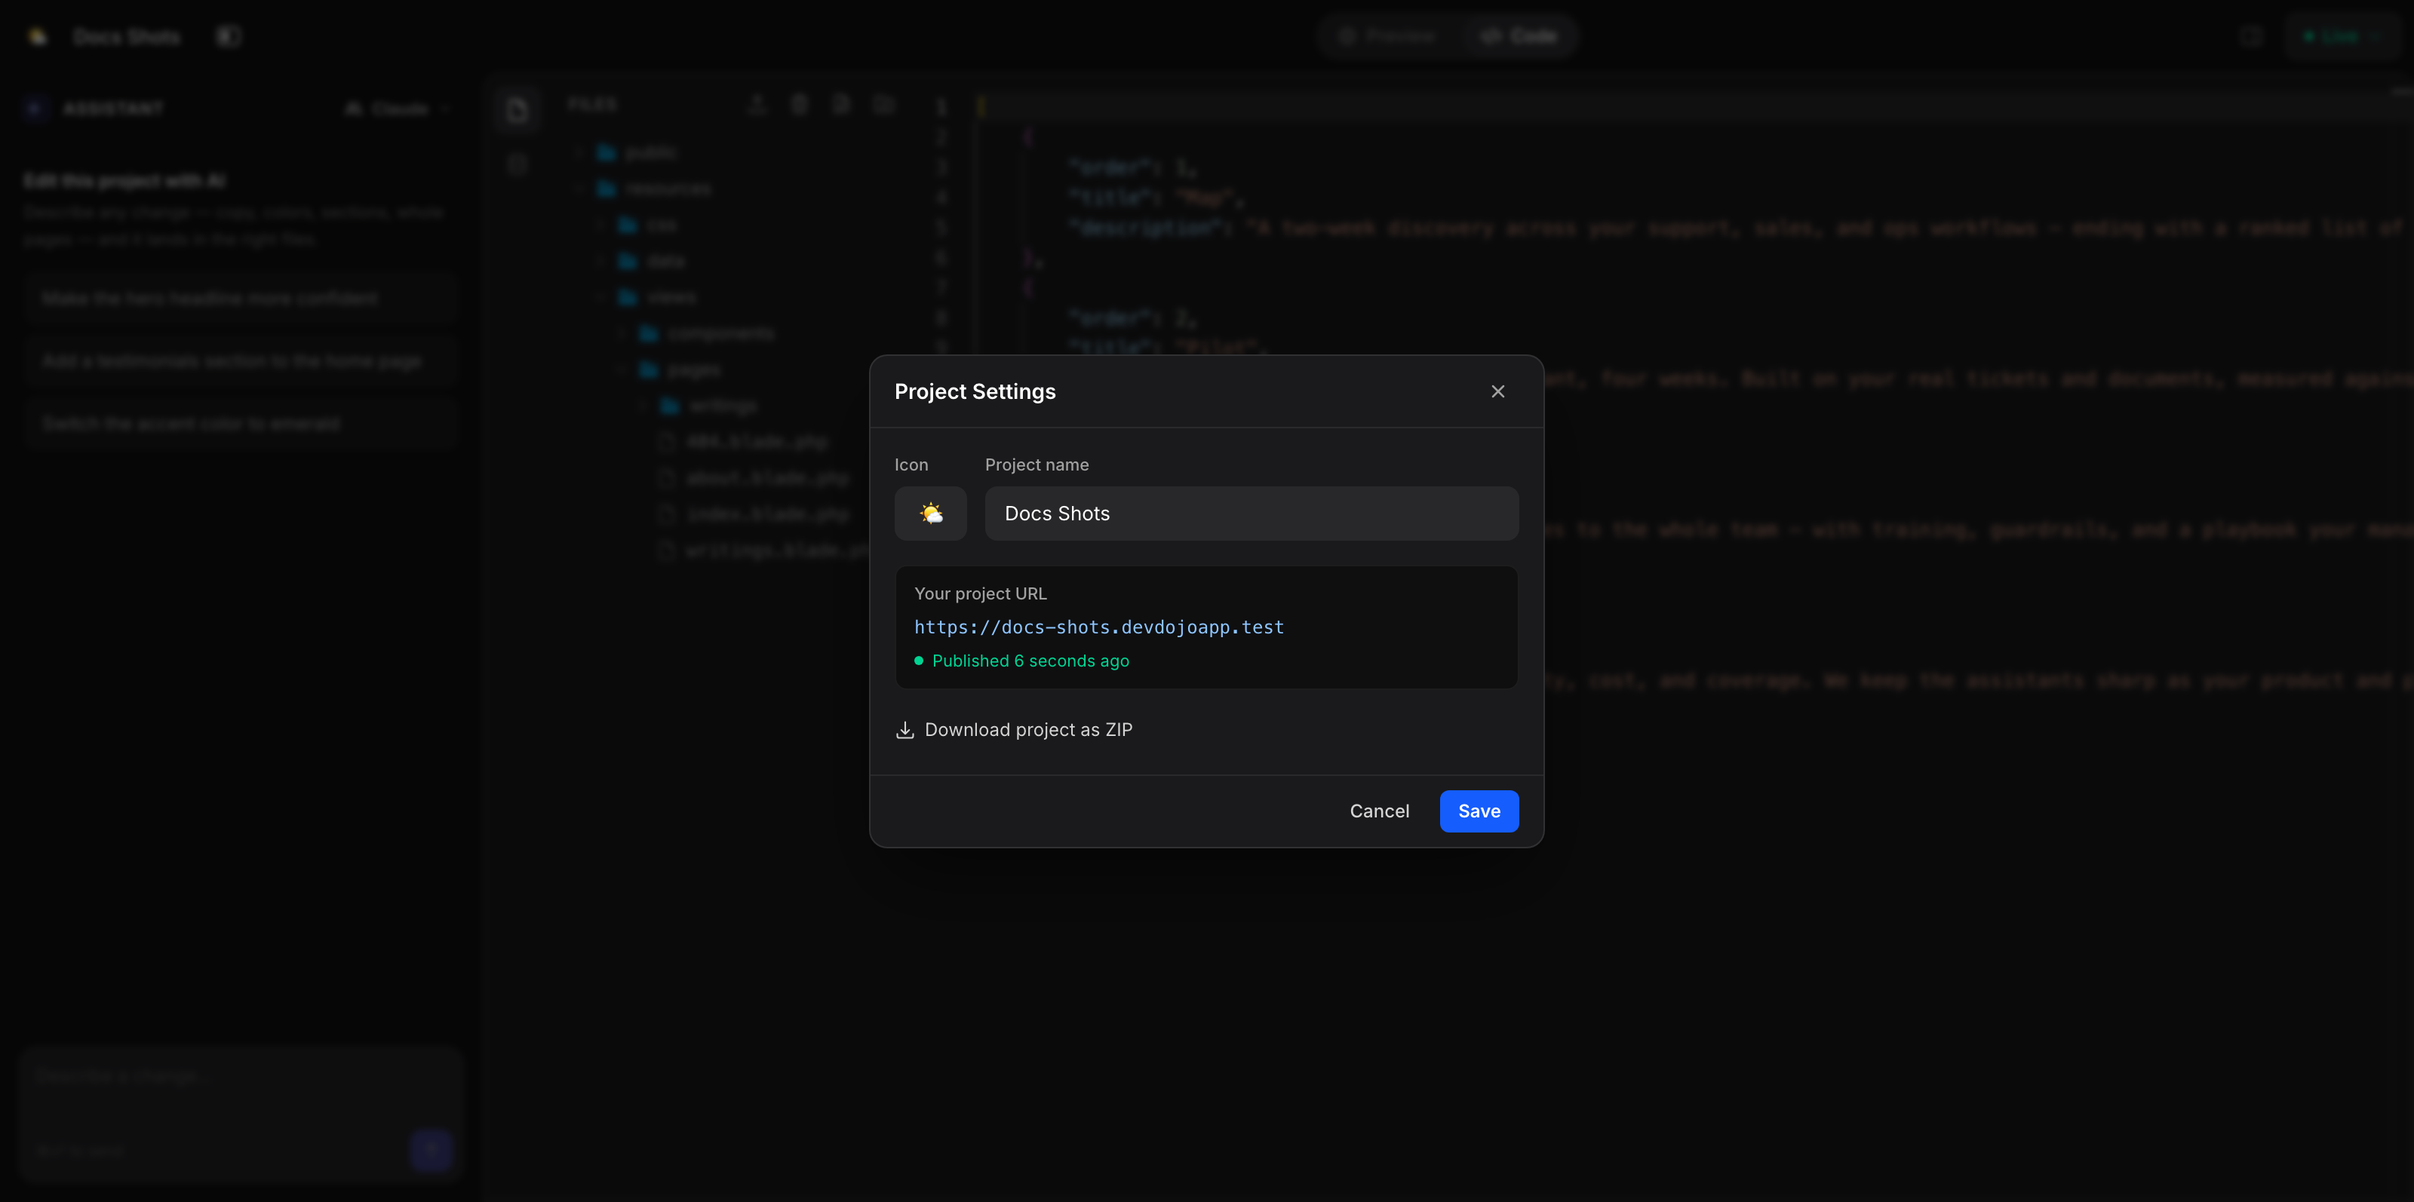Open the project icon emoji picker

pyautogui.click(x=931, y=514)
